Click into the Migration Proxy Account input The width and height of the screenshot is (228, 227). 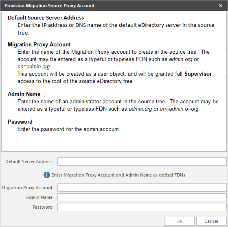[x=142, y=188]
